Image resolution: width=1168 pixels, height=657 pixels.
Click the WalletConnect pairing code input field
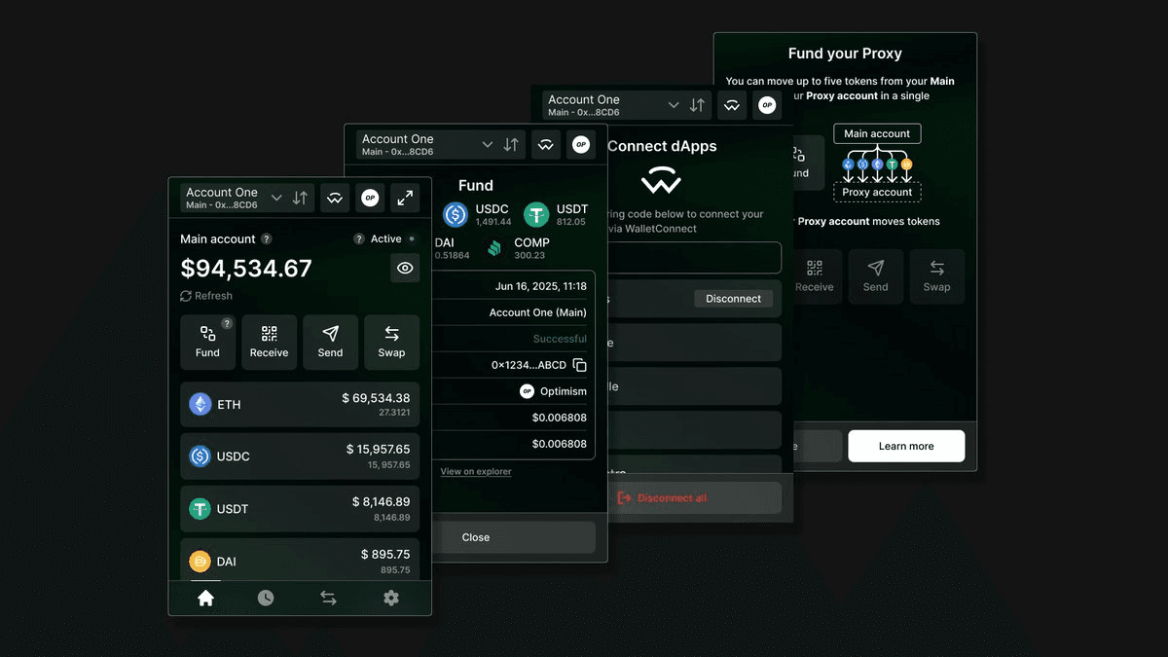tap(694, 258)
